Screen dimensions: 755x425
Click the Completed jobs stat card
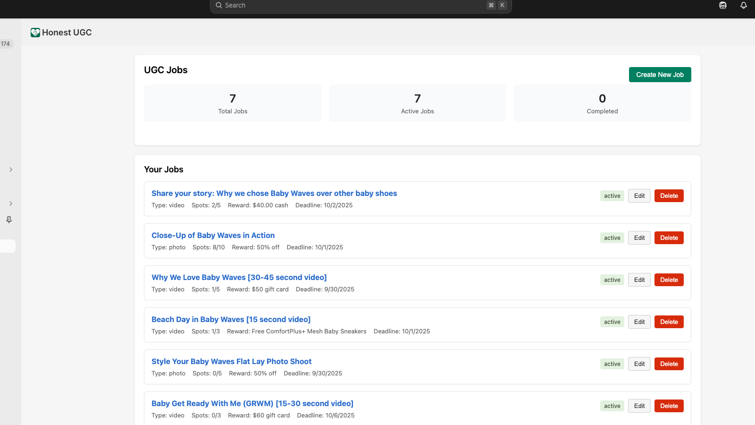tap(602, 103)
